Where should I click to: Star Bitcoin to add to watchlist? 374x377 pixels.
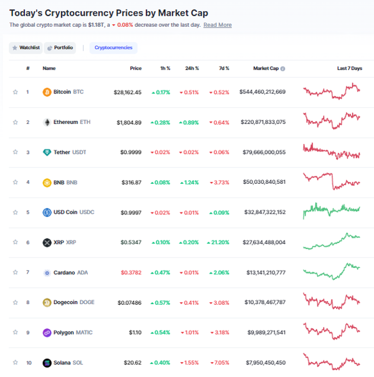pos(16,92)
